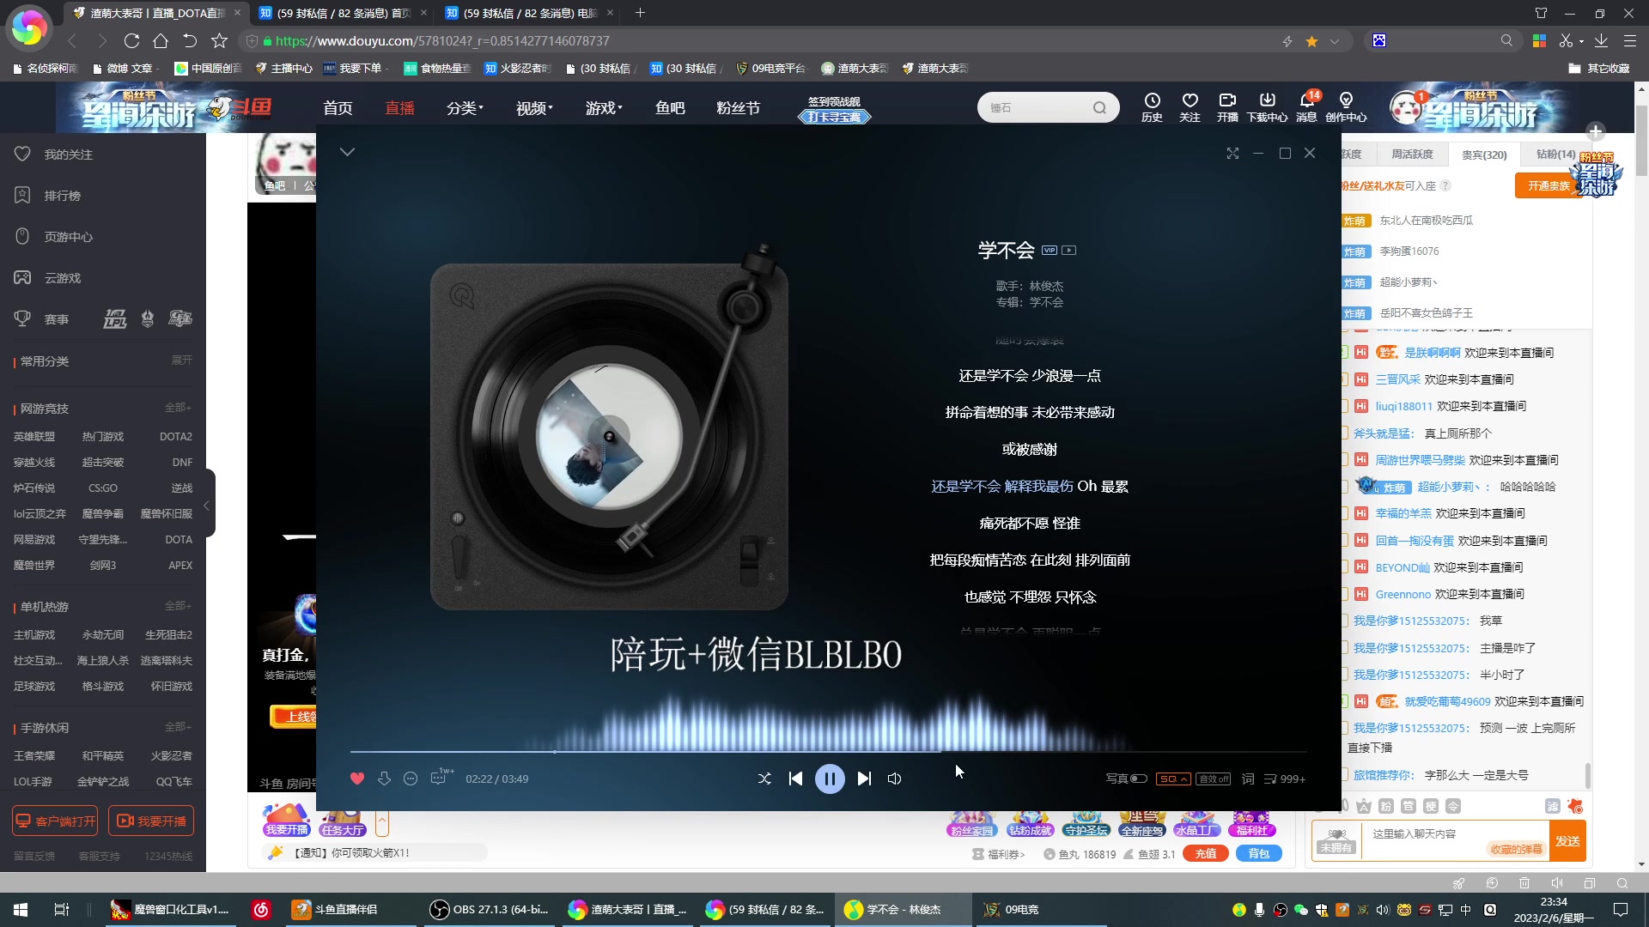The image size is (1649, 927).
Task: Select DOTA2 category in sidebar
Action: [175, 437]
